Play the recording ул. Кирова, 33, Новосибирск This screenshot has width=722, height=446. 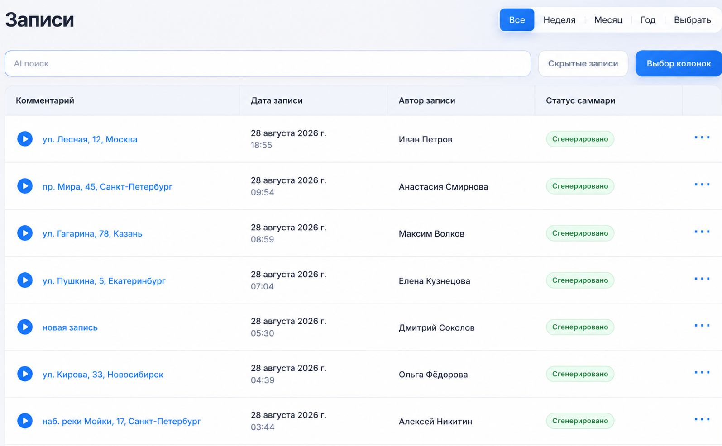[25, 374]
